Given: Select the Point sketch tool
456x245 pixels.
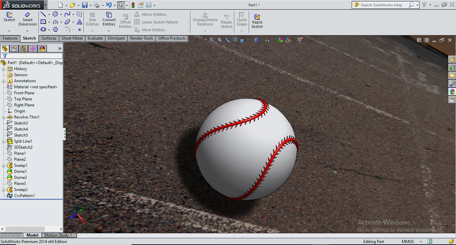Looking at the screenshot, I should (79, 30).
